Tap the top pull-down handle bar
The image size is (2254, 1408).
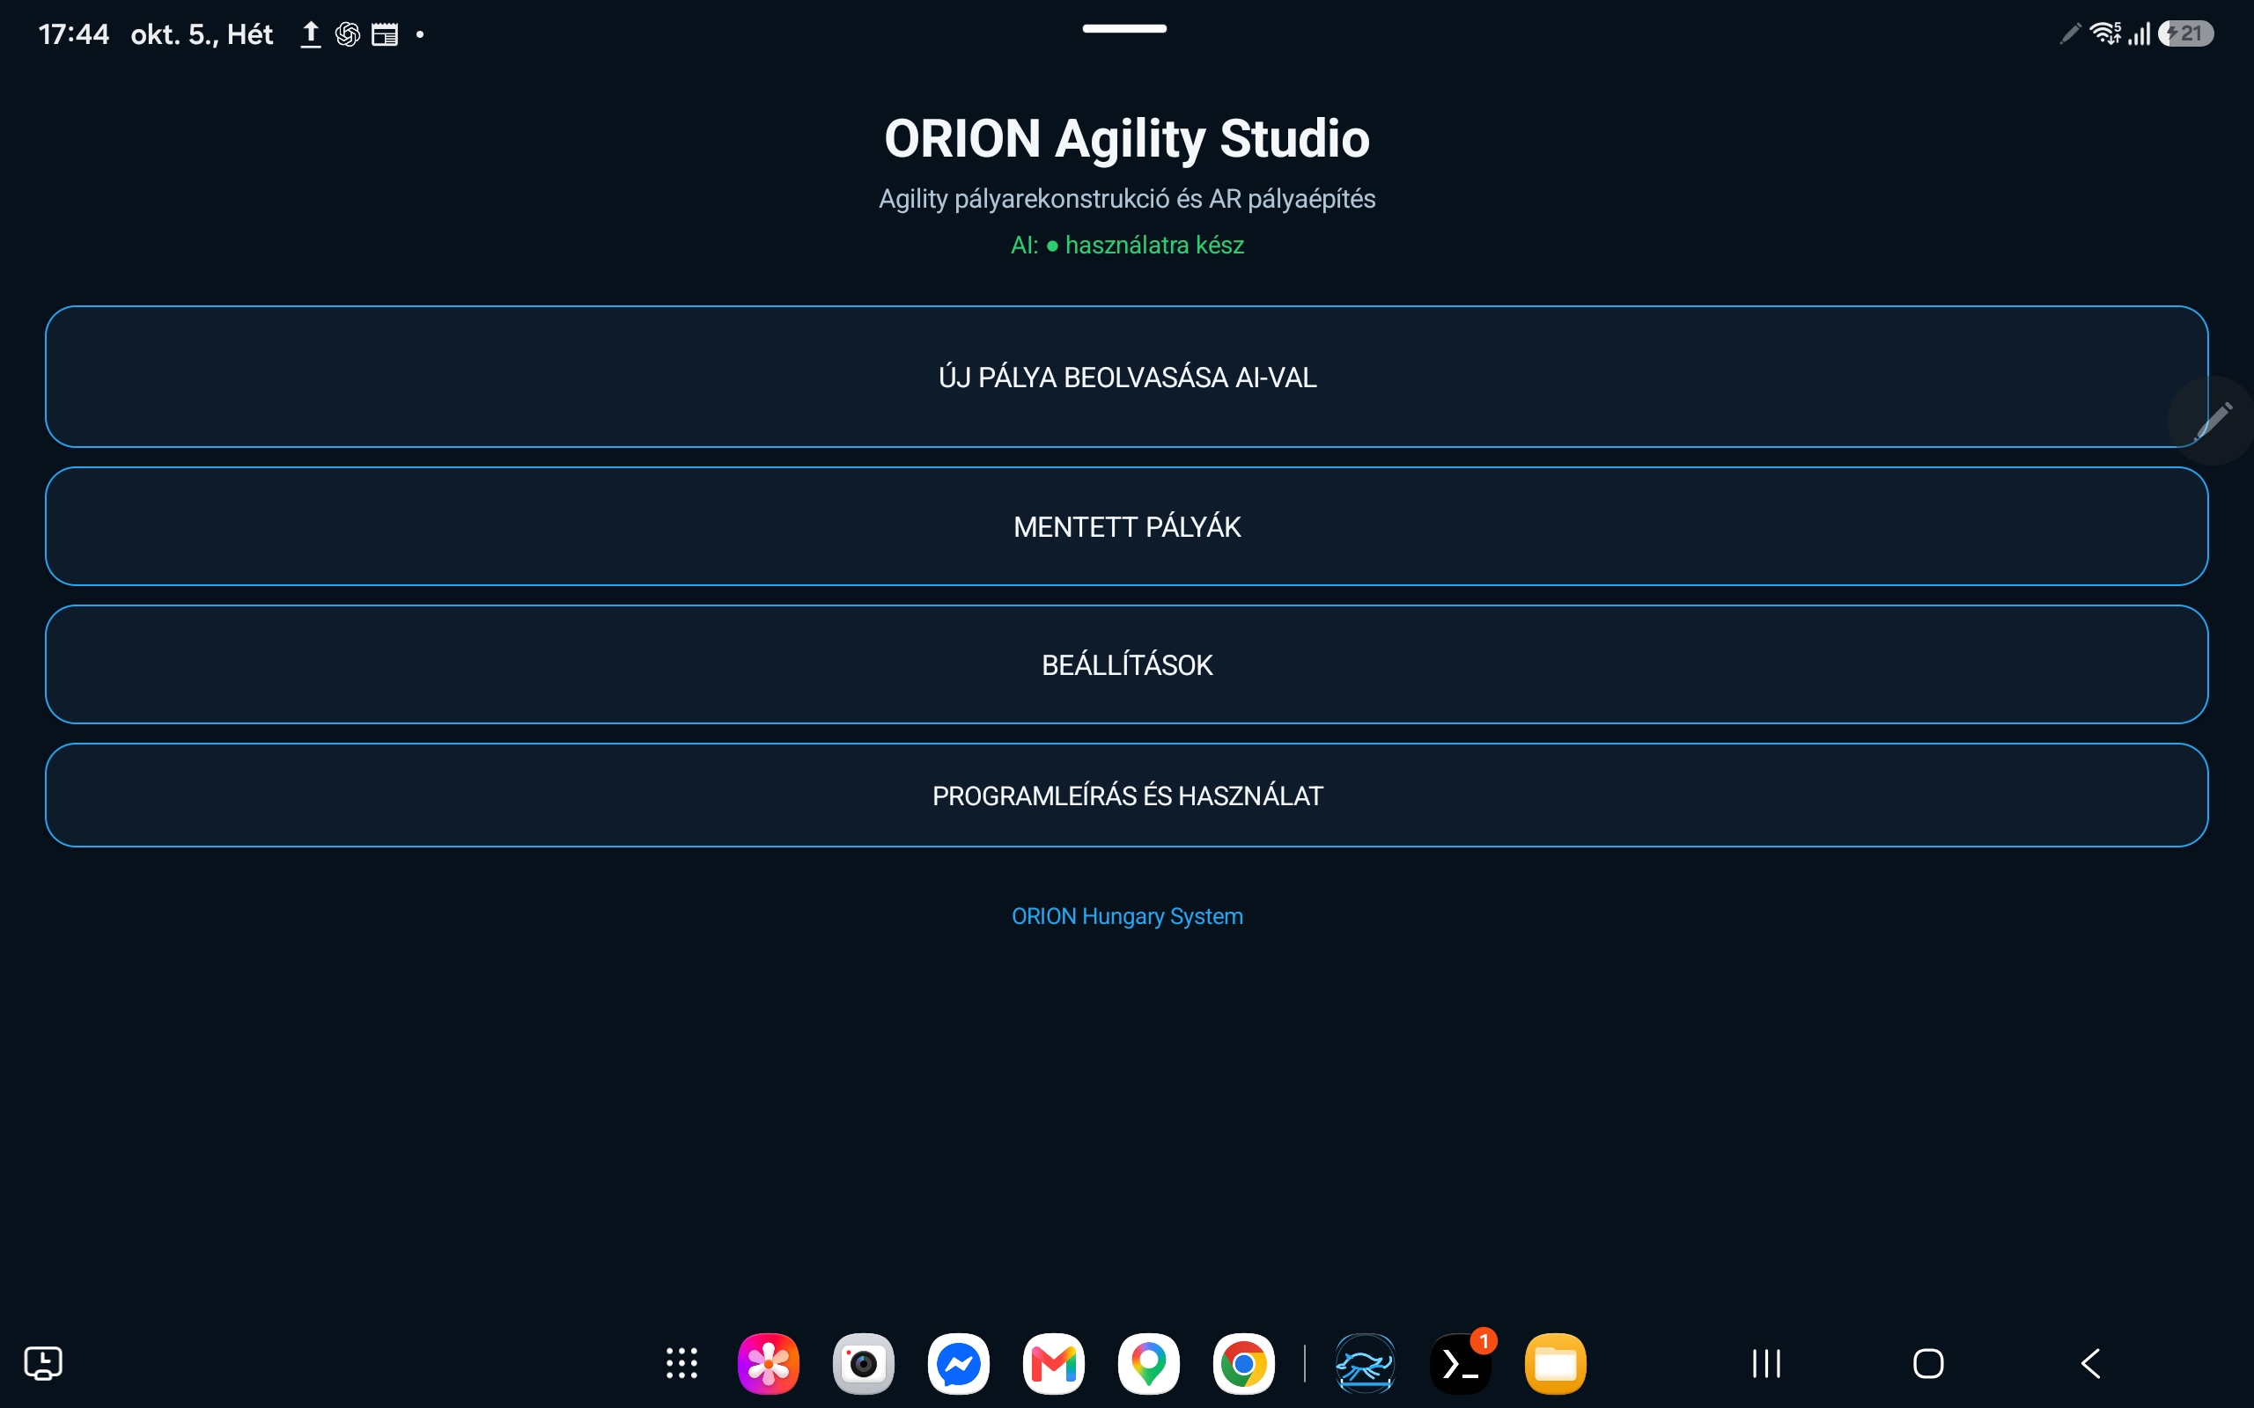pyautogui.click(x=1124, y=29)
